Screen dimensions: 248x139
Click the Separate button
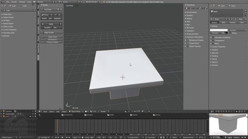(x=57, y=19)
